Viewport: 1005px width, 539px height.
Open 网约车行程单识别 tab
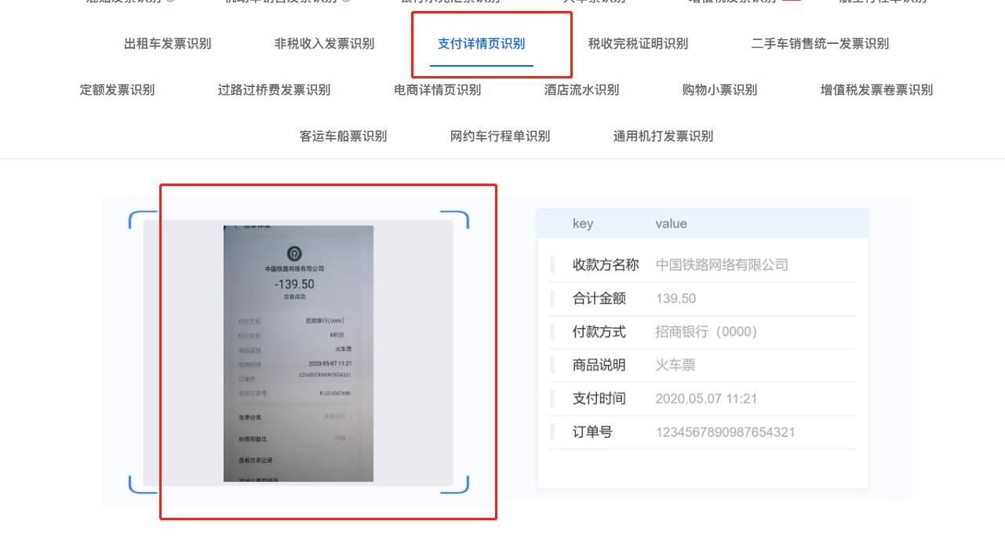[x=500, y=137]
